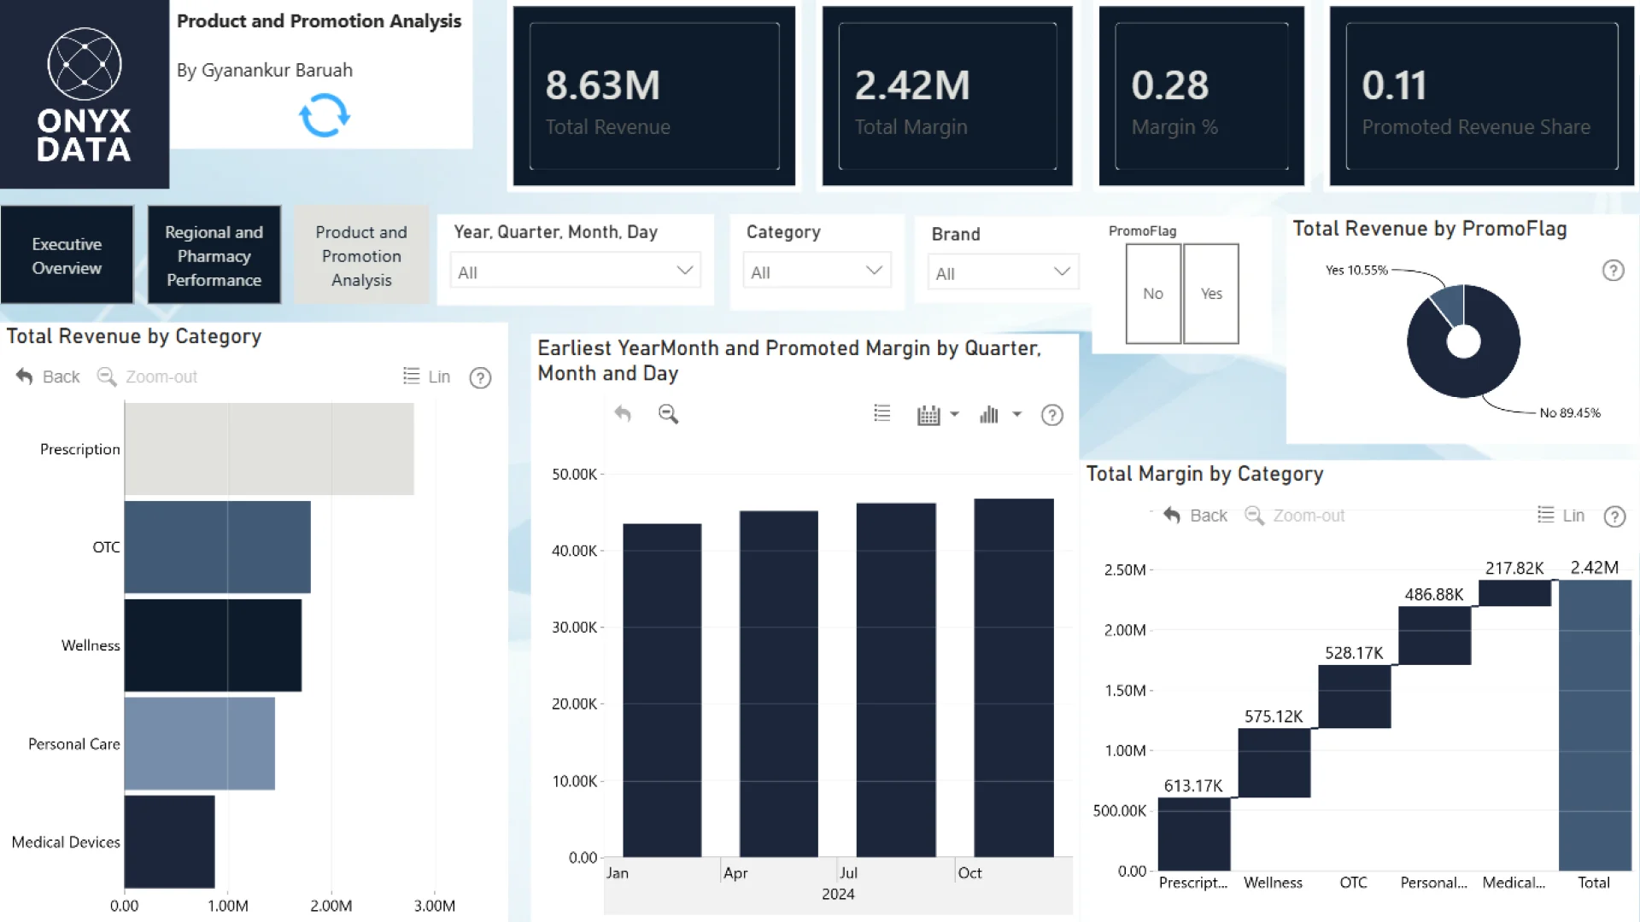Expand the Year, Quarter, Month, Day dropdown
Image resolution: width=1640 pixels, height=922 pixels.
coord(575,271)
